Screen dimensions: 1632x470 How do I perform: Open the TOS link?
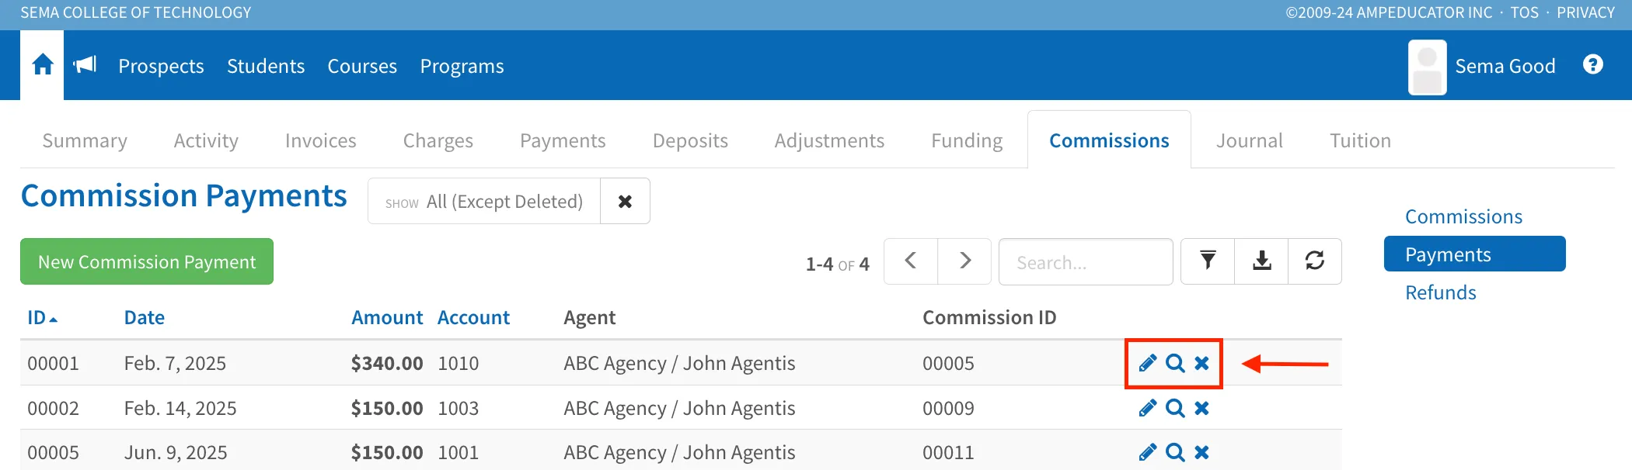1524,12
